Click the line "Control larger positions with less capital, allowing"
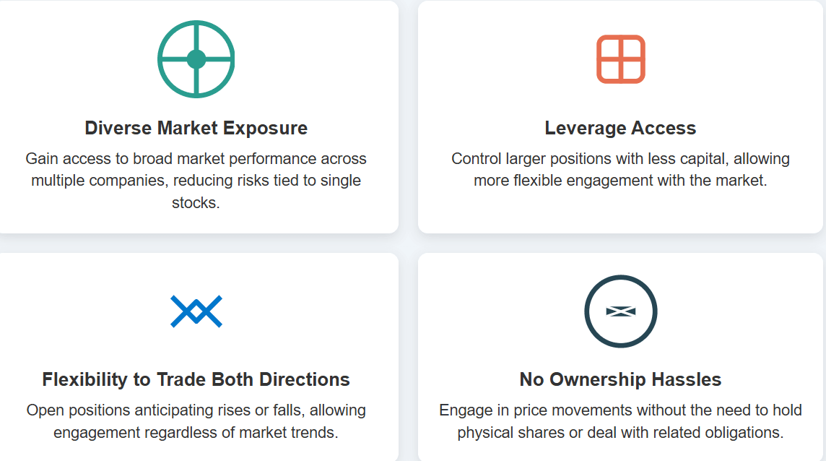 click(620, 158)
